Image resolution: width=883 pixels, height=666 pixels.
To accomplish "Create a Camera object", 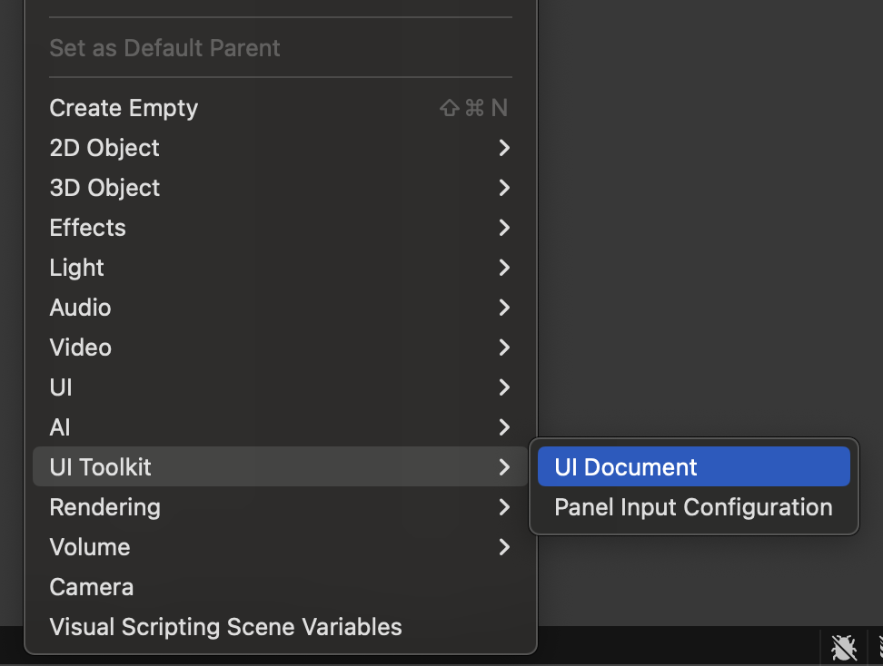I will [92, 587].
